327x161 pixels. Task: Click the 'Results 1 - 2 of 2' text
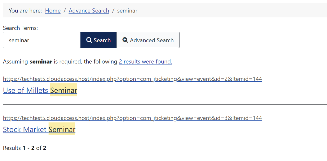click(x=25, y=148)
